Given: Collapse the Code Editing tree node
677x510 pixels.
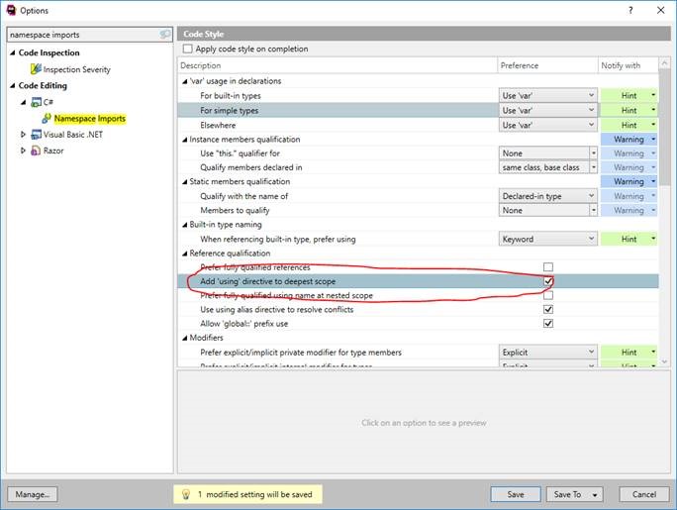Looking at the screenshot, I should [13, 85].
